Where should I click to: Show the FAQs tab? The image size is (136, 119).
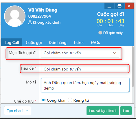click(95, 42)
